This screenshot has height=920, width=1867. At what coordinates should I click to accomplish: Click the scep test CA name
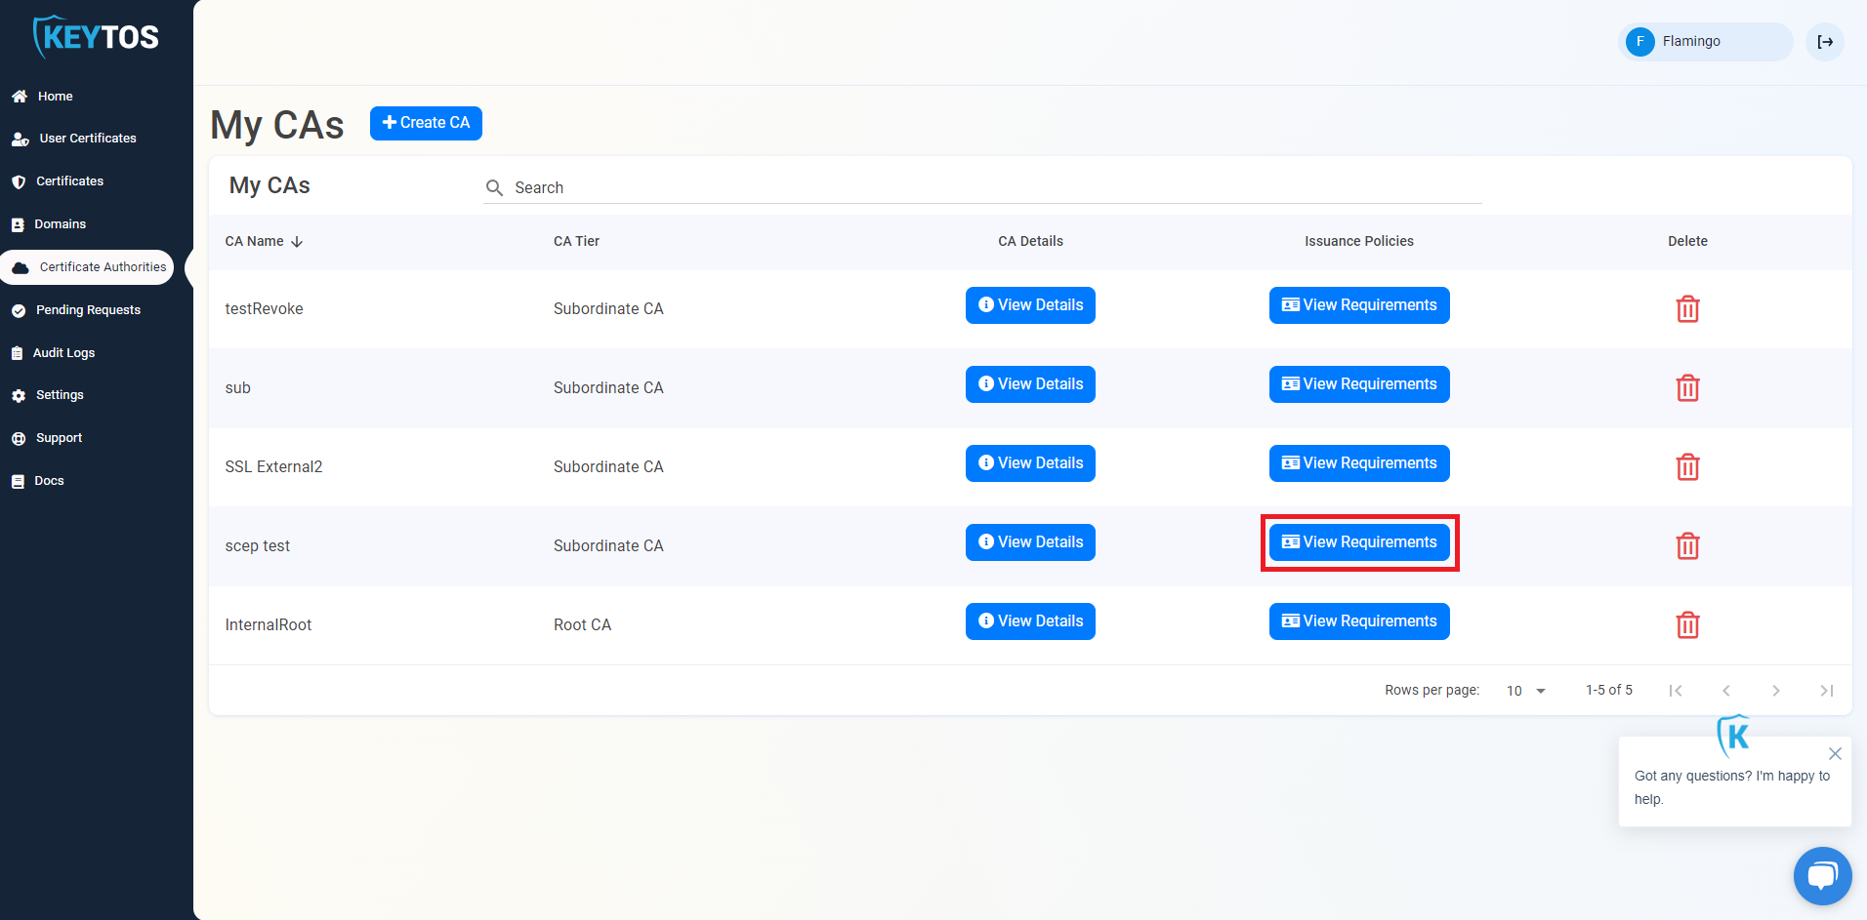258,546
